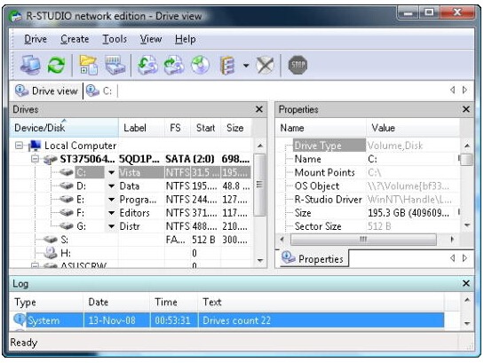The height and width of the screenshot is (363, 484).
Task: Close the Drives panel
Action: [x=259, y=109]
